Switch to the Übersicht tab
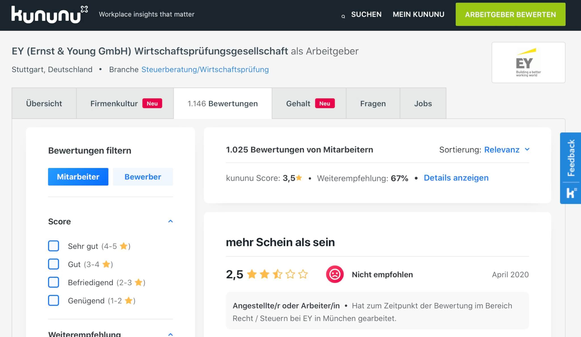Image resolution: width=581 pixels, height=337 pixels. pos(44,103)
